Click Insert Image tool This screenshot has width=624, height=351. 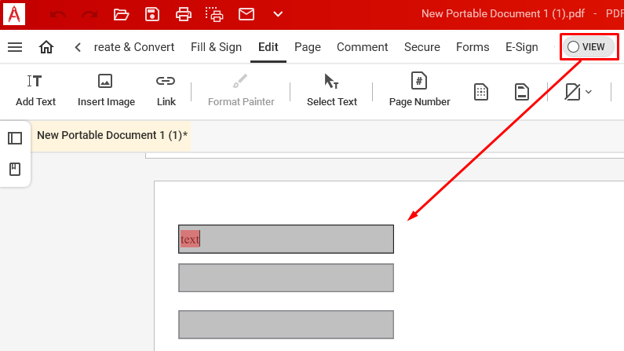pos(106,91)
